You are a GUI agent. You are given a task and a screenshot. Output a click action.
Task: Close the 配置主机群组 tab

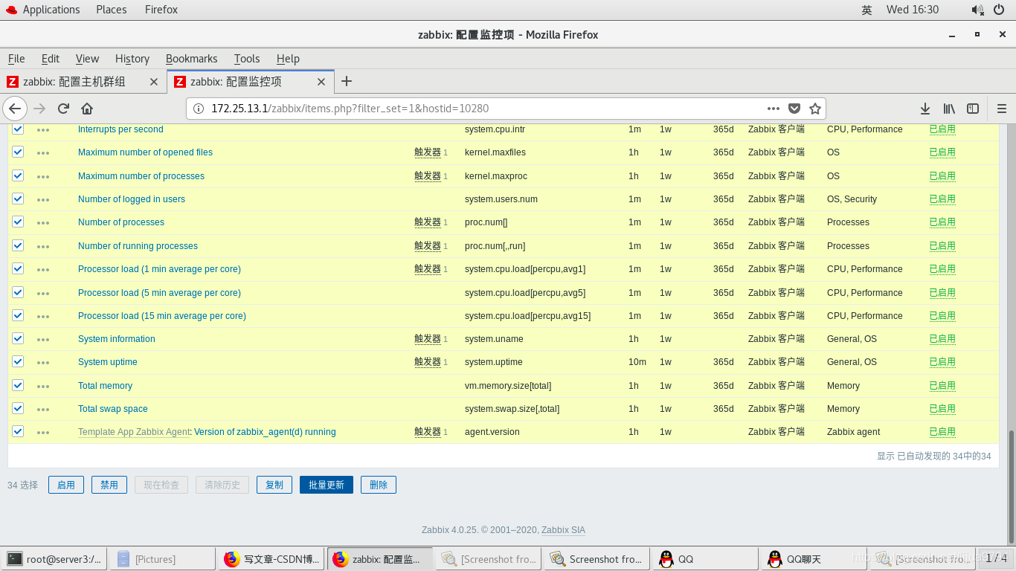tap(154, 82)
